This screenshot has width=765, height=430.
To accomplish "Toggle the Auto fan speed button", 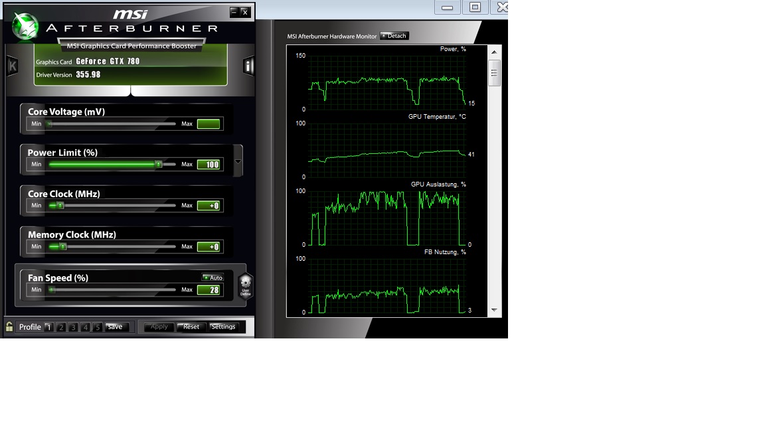I will [x=212, y=277].
